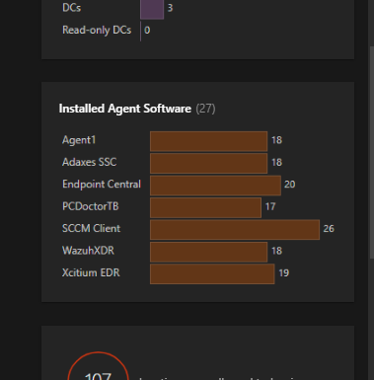The width and height of the screenshot is (374, 380).
Task: Click the 'PCDoctorTB' label
Action: (x=91, y=206)
